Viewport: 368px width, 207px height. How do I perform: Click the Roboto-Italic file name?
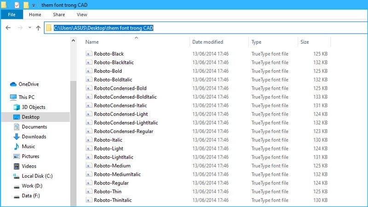coord(108,140)
